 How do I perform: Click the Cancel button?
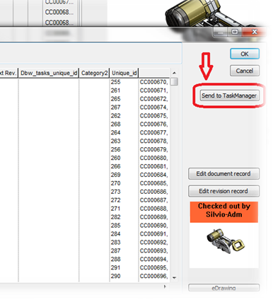[245, 71]
